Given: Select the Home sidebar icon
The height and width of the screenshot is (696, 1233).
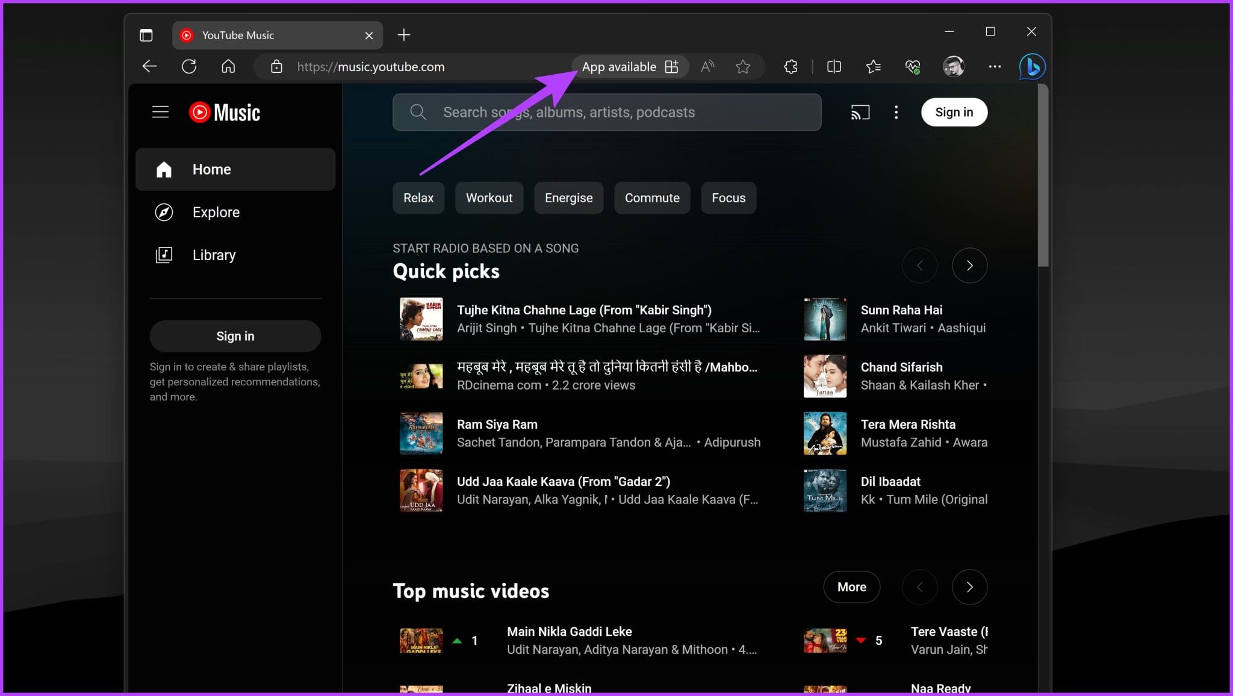Looking at the screenshot, I should coord(164,169).
